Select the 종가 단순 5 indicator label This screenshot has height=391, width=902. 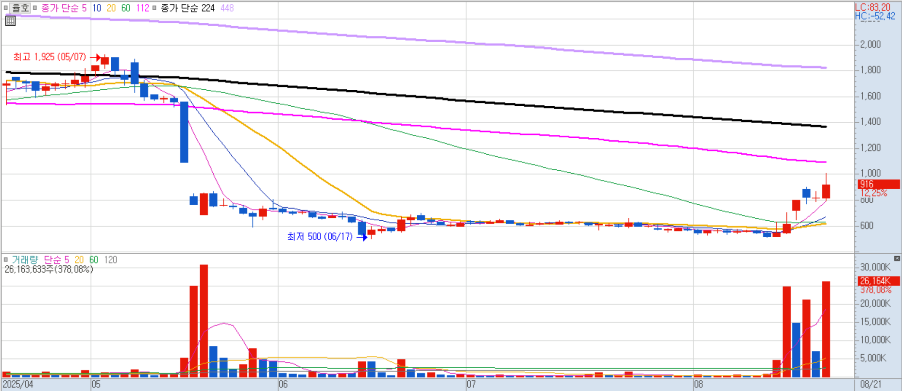[x=64, y=8]
